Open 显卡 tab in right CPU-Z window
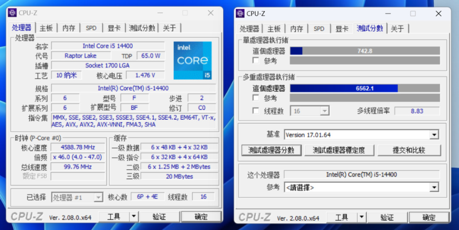 tap(342, 29)
